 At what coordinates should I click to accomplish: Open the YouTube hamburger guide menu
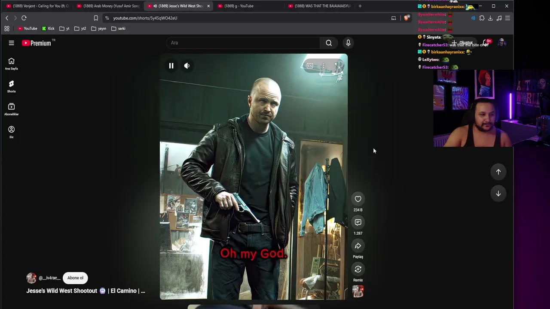pos(12,43)
